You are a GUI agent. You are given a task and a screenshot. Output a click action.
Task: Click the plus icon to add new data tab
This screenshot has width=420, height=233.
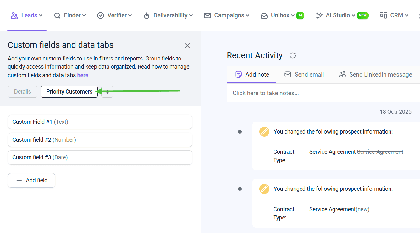[107, 92]
